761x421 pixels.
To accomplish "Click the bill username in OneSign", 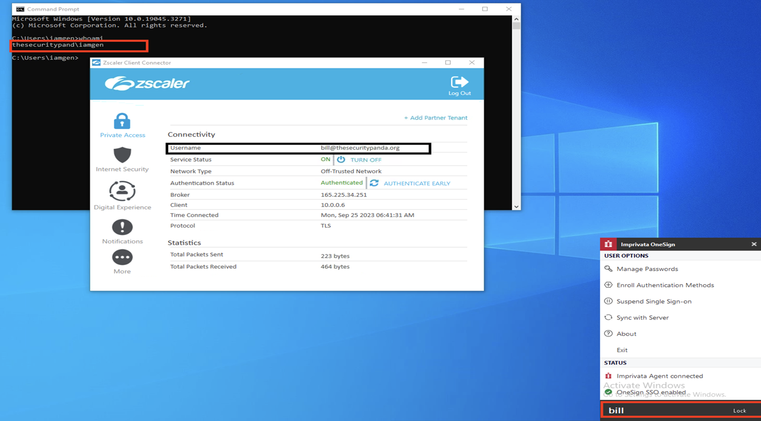I will (616, 410).
